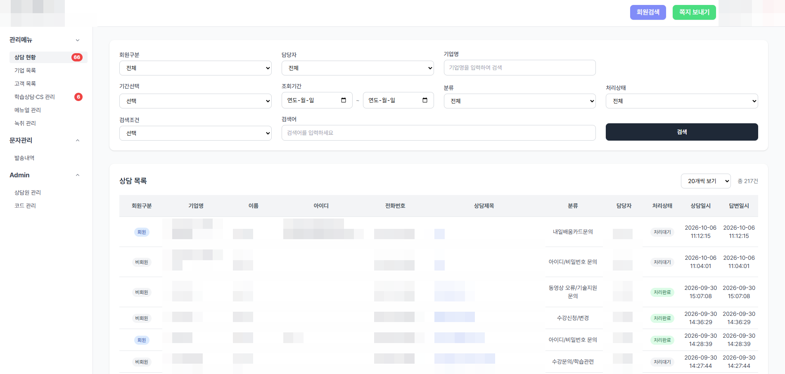Screen dimensions: 785x374
Task: Open calendar picker on start date field
Action: pyautogui.click(x=344, y=100)
